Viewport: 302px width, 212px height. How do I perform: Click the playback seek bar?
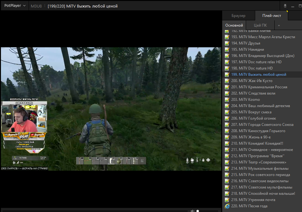point(94,211)
